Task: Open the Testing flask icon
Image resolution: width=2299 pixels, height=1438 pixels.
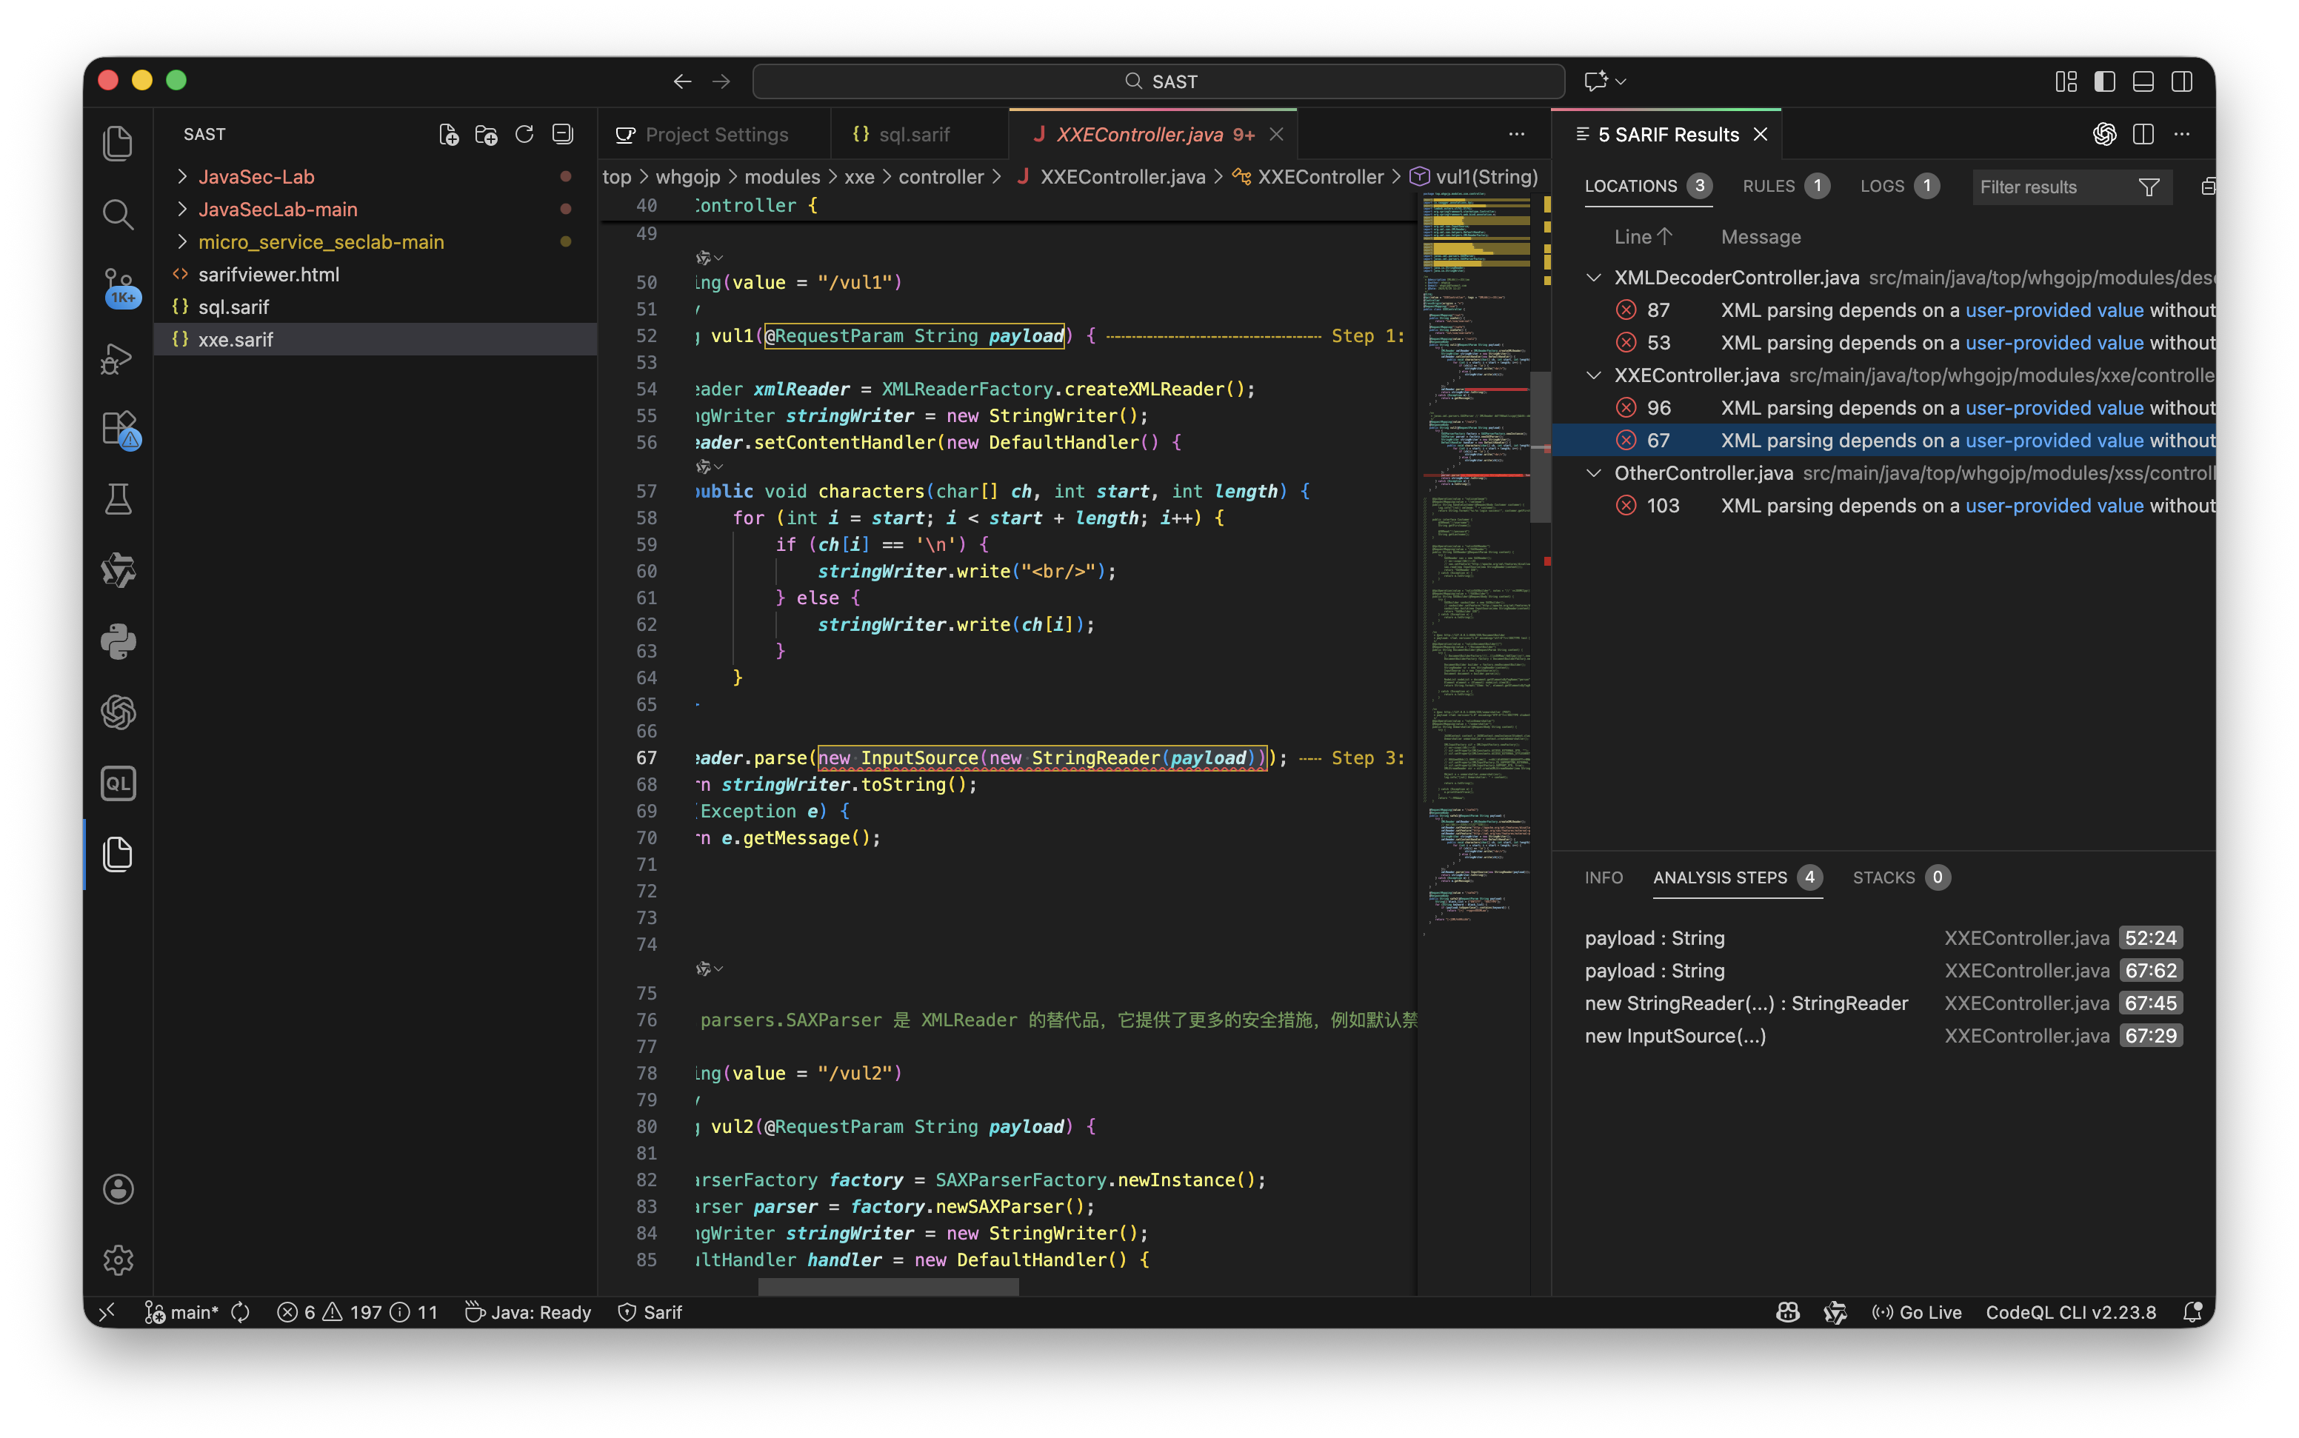Action: [118, 499]
